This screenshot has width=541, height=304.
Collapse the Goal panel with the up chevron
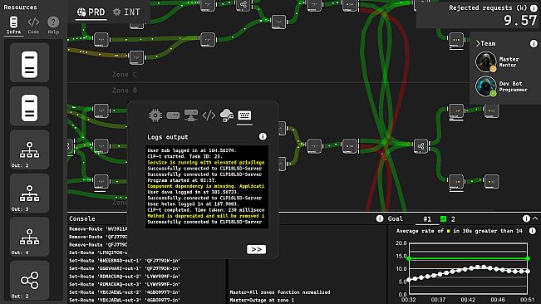(x=535, y=218)
